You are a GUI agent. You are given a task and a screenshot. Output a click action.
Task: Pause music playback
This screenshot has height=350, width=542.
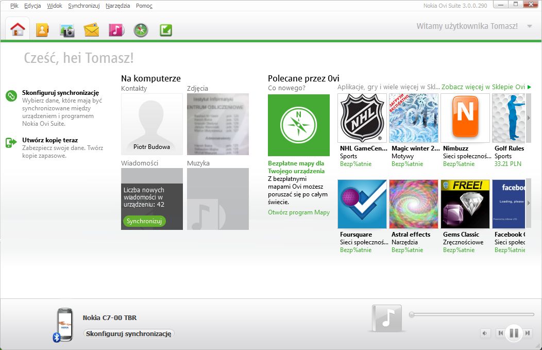pos(514,334)
